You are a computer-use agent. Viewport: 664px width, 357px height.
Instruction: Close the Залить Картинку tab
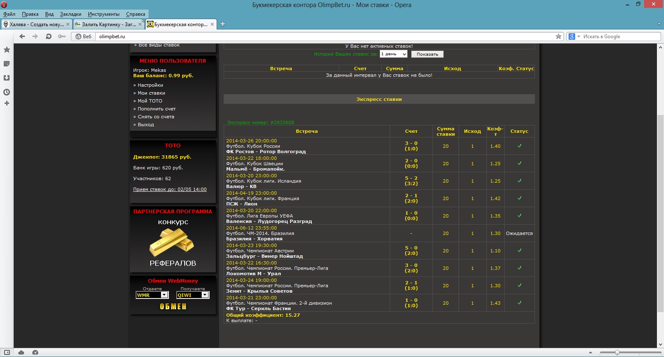(x=140, y=24)
